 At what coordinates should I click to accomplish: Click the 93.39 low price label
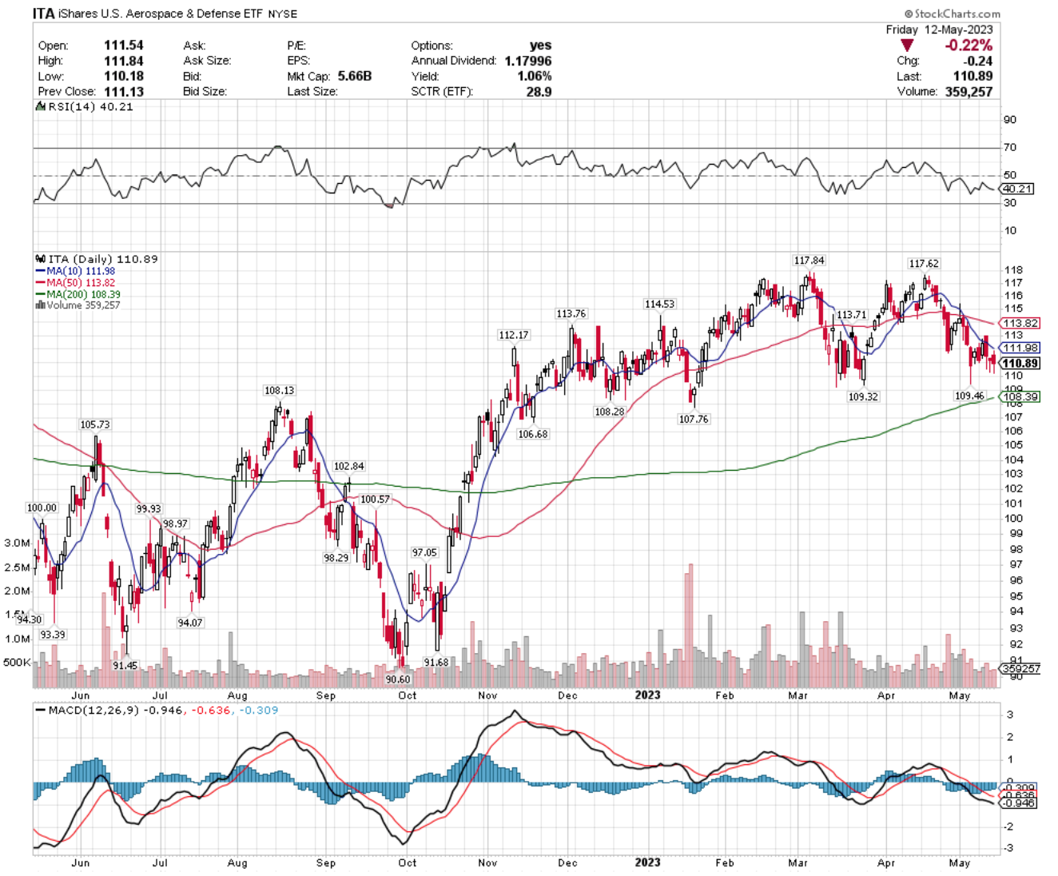(x=53, y=635)
